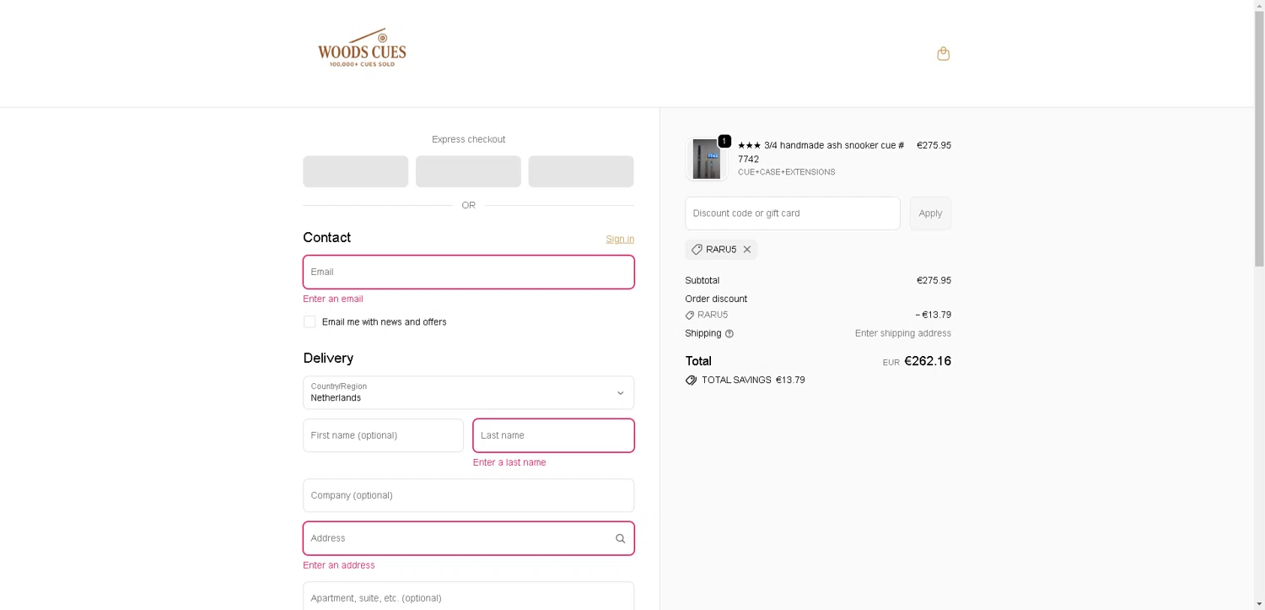Choose the first express checkout button
The height and width of the screenshot is (610, 1265).
pyautogui.click(x=356, y=171)
